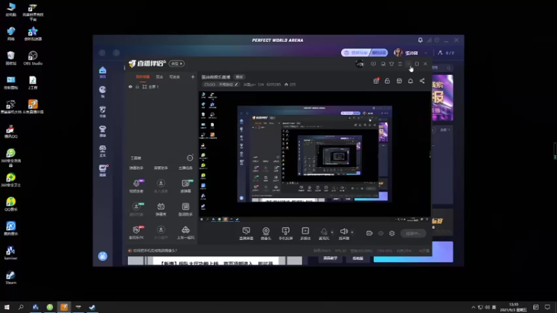Edit the CSGO category pencil tag

[221, 84]
